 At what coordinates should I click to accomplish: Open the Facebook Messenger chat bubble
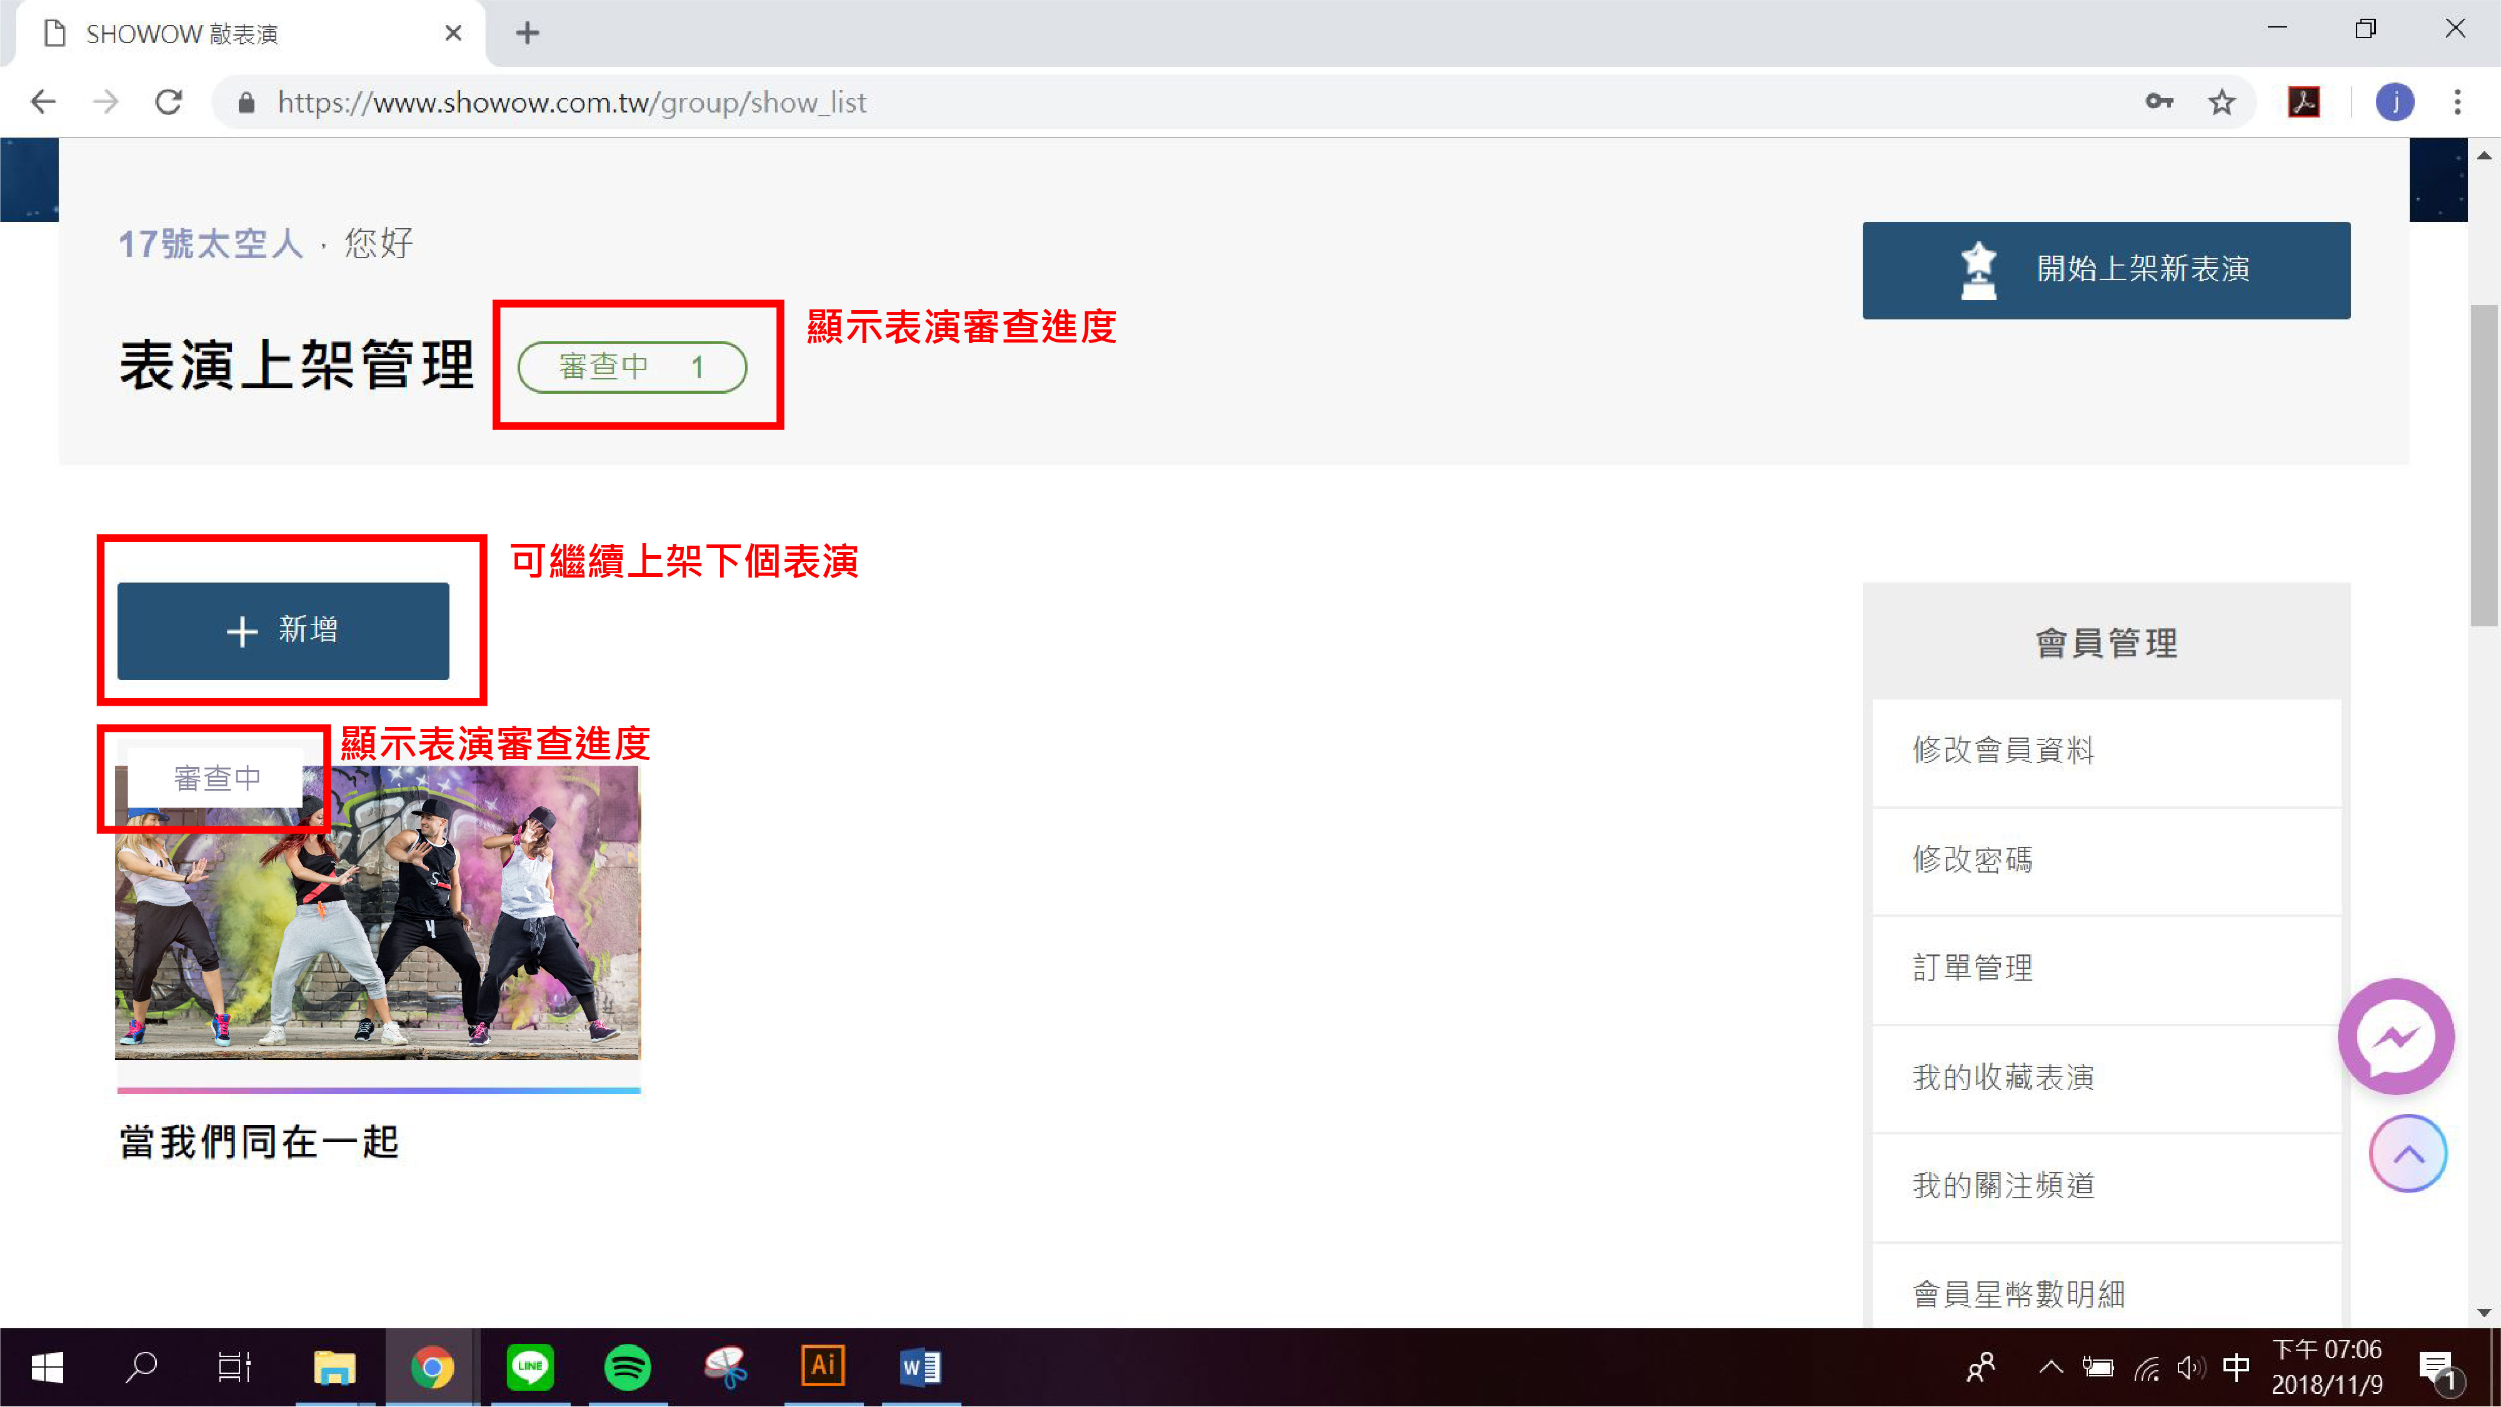pyautogui.click(x=2395, y=1037)
